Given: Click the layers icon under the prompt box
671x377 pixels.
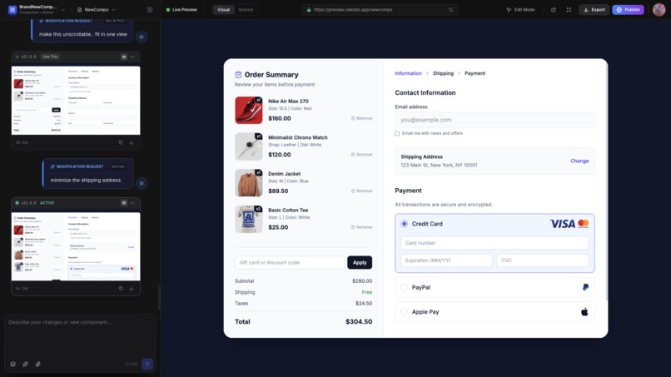Looking at the screenshot, I should coord(12,365).
